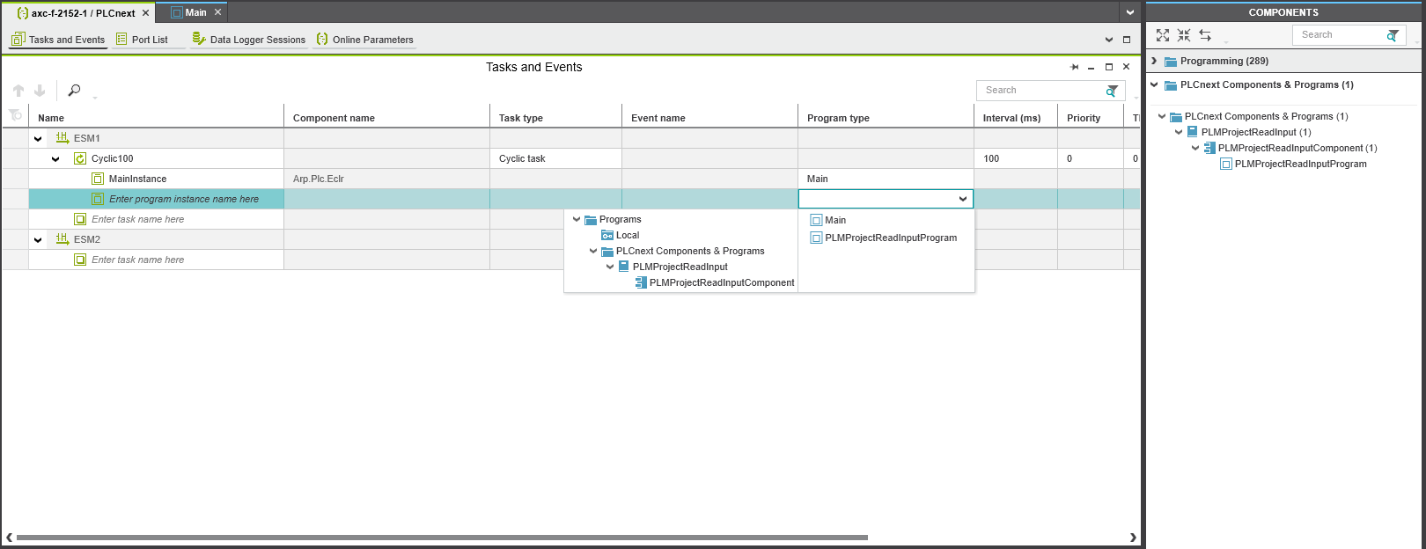1426x549 pixels.
Task: Open the sub-tab overflow chevron
Action: [1109, 40]
